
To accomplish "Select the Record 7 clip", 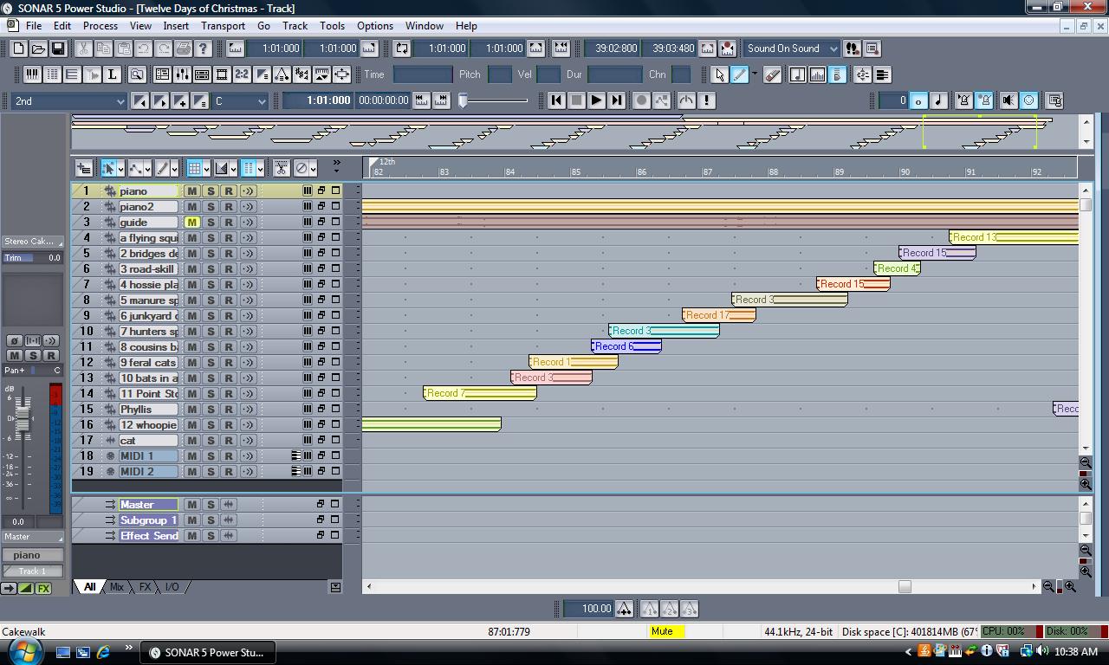I will coord(480,393).
